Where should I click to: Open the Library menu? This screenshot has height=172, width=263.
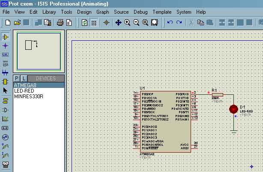49,12
